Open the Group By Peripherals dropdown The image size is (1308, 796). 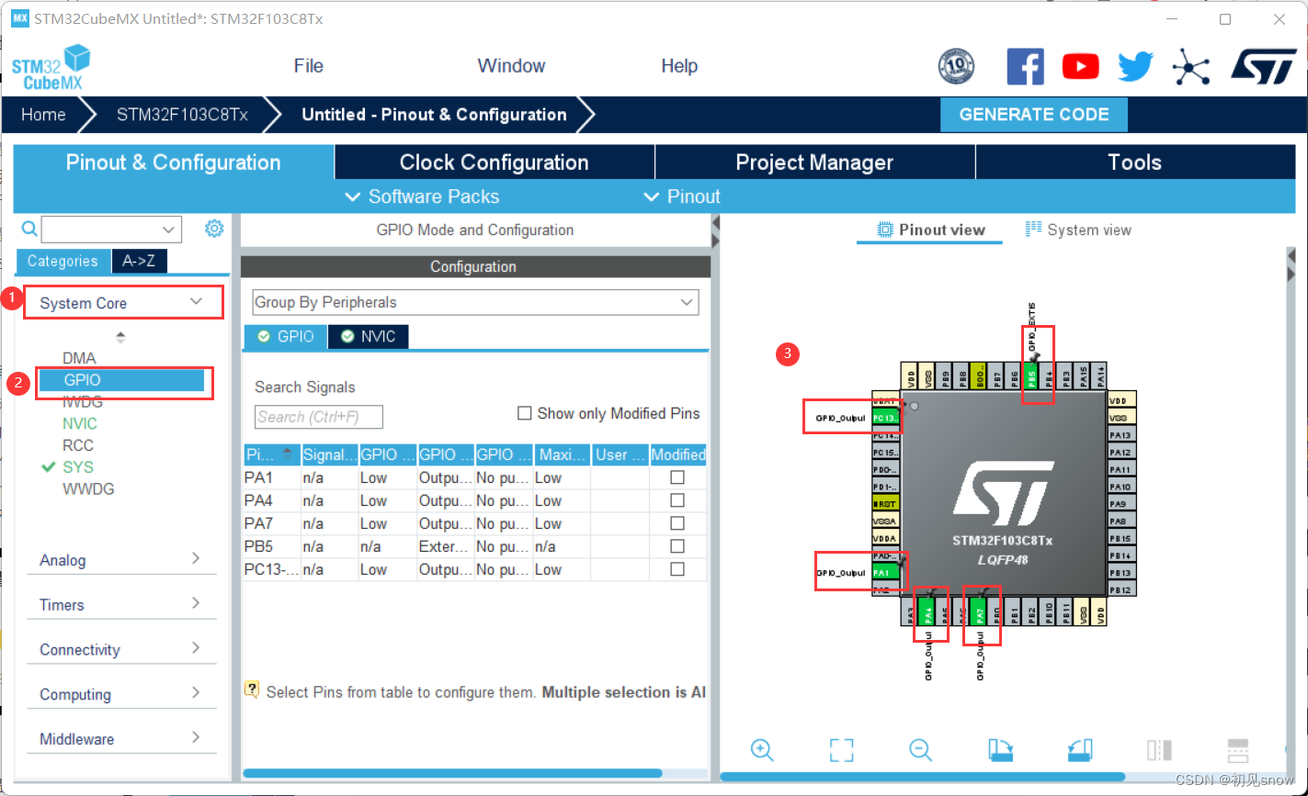point(475,302)
